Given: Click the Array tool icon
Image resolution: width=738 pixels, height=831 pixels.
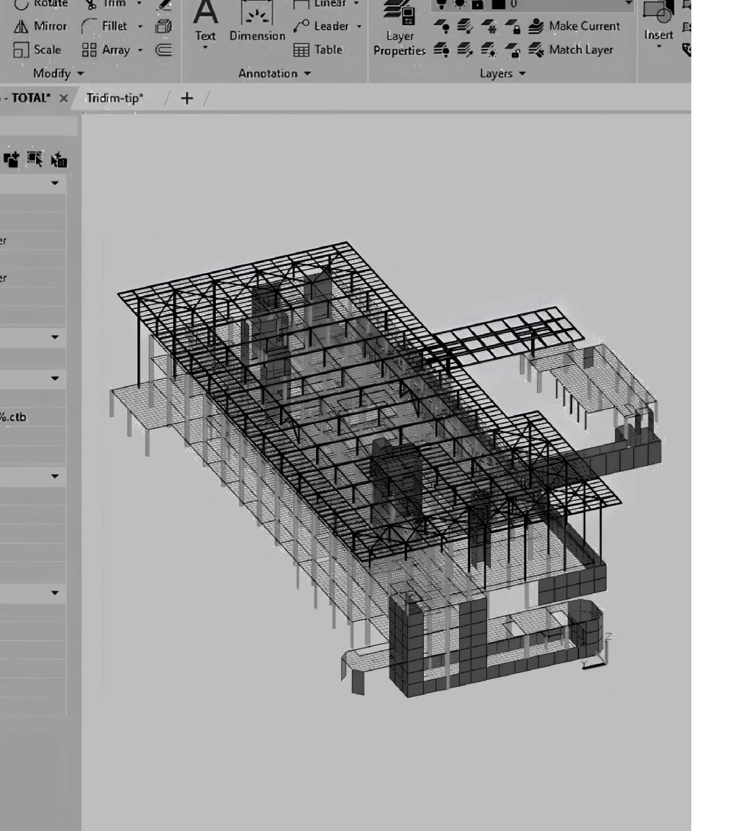Looking at the screenshot, I should (89, 50).
